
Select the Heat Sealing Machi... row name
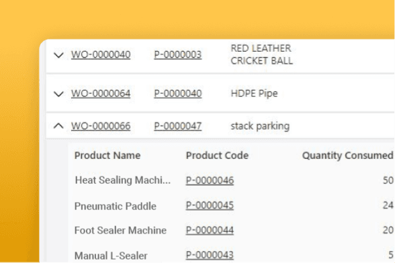pos(123,180)
